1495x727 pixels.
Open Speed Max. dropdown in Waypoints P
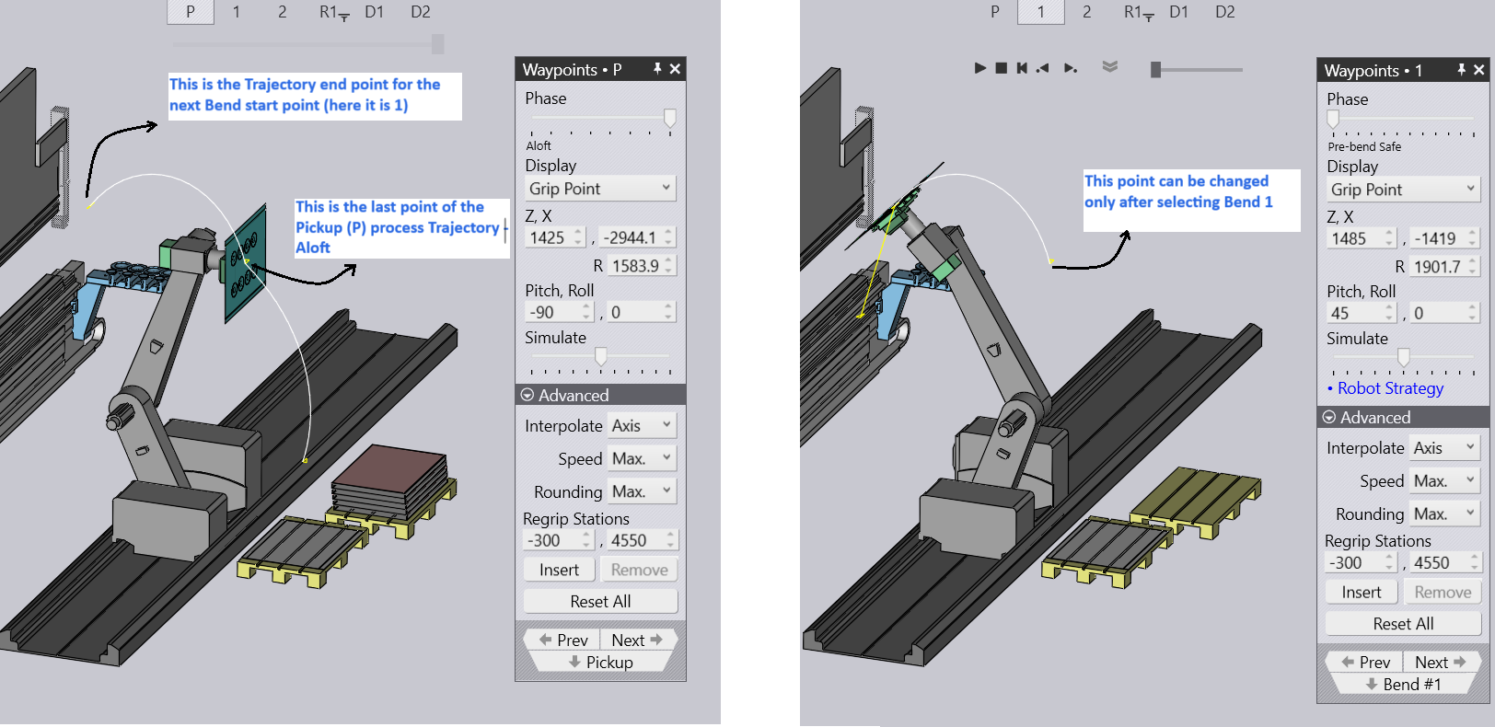(642, 458)
